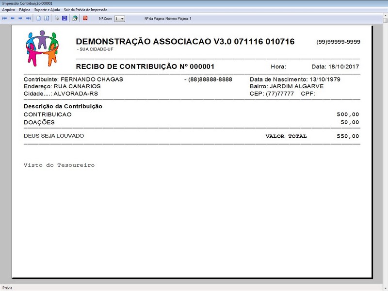This screenshot has width=388, height=291.
Task: Show two-page view icon
Action: tap(47, 18)
